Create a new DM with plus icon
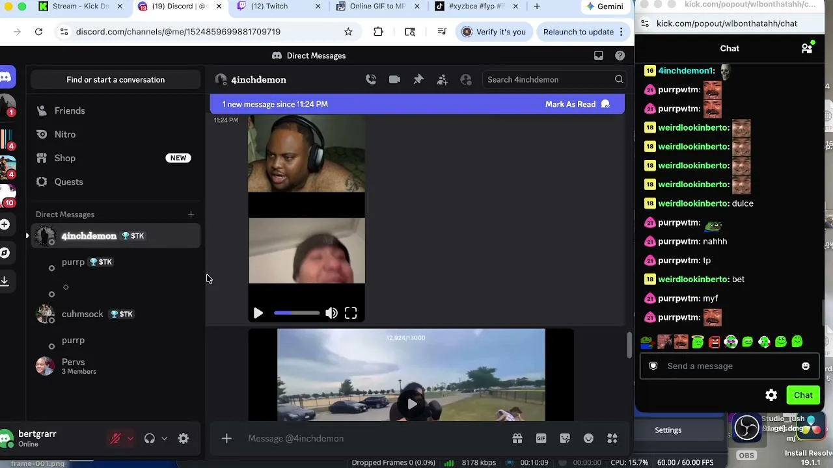 (x=191, y=214)
